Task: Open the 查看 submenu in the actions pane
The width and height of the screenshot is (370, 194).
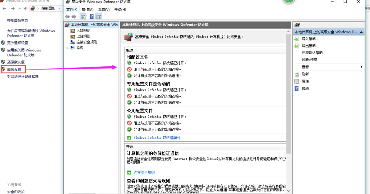Action: point(361,67)
